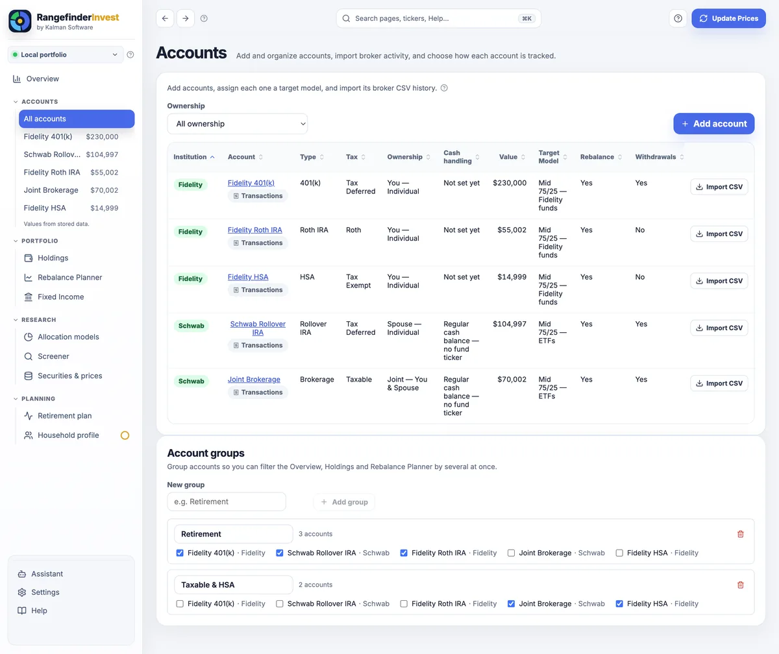The height and width of the screenshot is (654, 779).
Task: Edit the Retirement group name field
Action: (234, 534)
